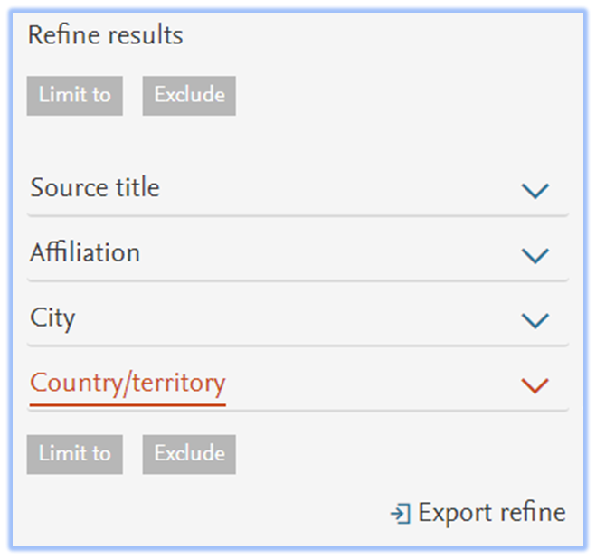Click the chevron icon beside Affiliation

click(535, 255)
